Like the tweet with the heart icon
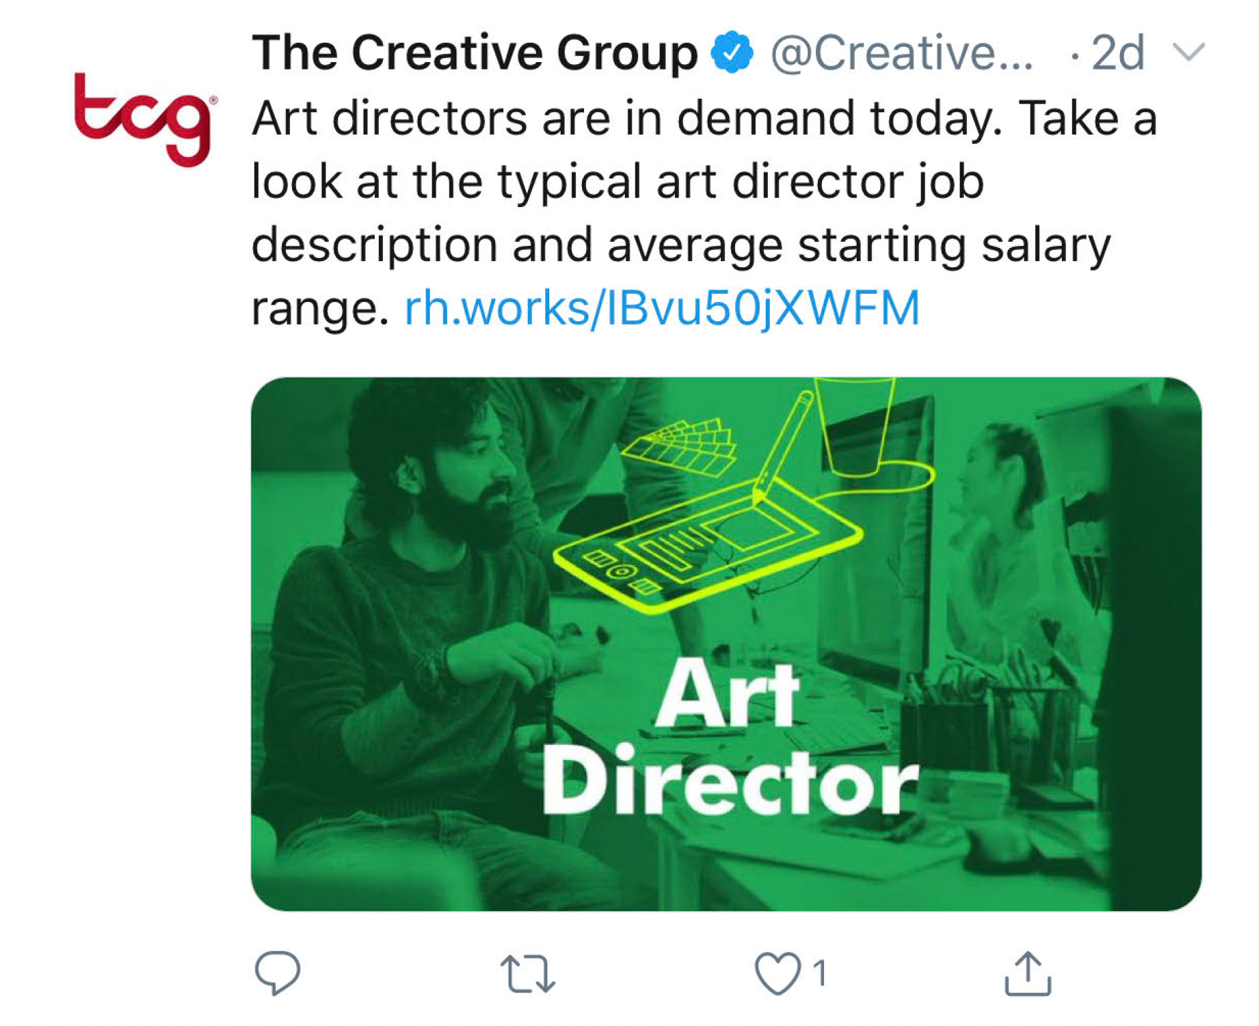The height and width of the screenshot is (1026, 1259). (777, 973)
